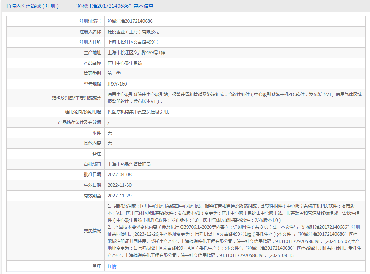Click the 变更情况 row label

click(92, 231)
